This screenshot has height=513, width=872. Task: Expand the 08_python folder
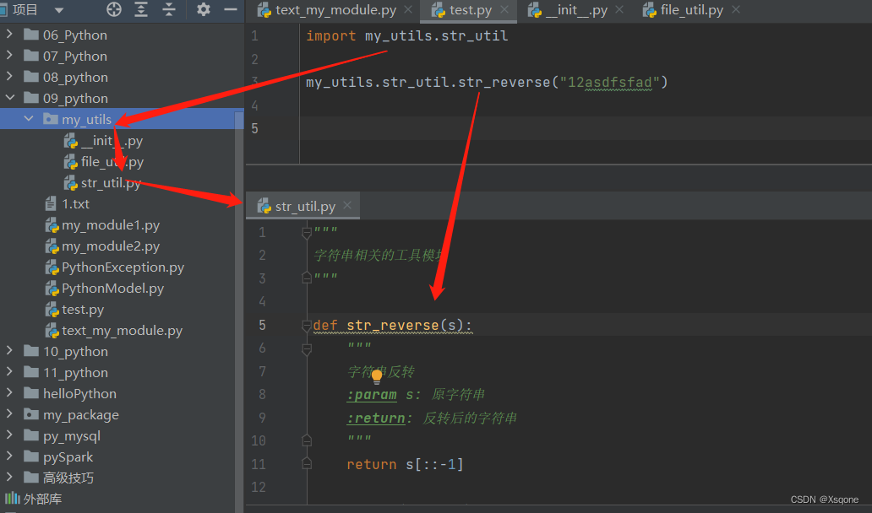point(9,77)
